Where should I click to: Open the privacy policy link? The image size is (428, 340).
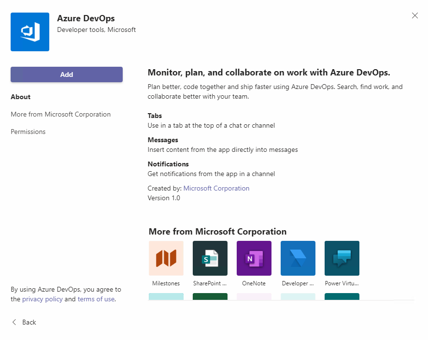(43, 299)
